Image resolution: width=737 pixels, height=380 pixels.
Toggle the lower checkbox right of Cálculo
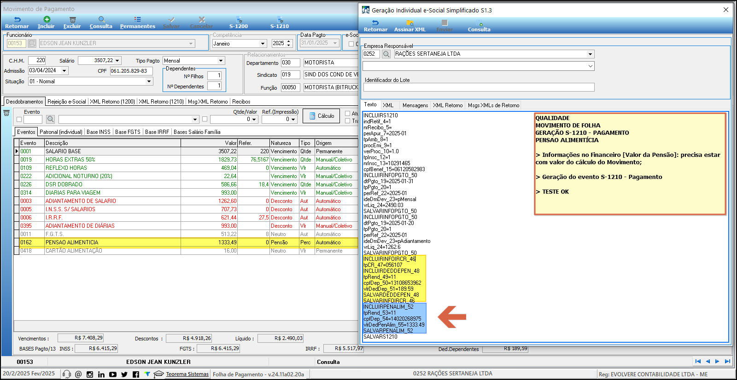[348, 121]
